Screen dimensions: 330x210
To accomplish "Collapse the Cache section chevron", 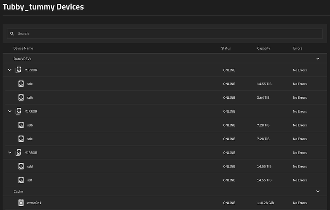I will 318,191.
